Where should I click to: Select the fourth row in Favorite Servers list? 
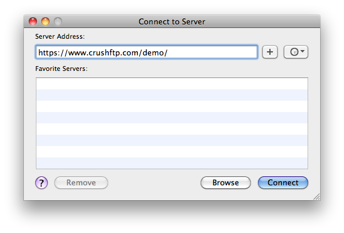pyautogui.click(x=172, y=118)
